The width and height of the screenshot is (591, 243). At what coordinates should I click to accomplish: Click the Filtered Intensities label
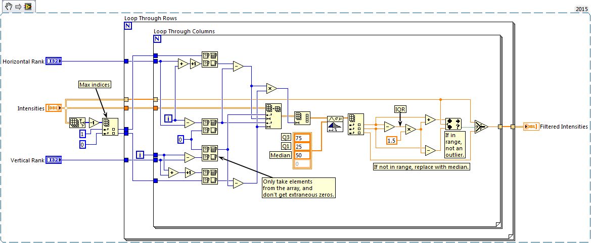point(564,127)
